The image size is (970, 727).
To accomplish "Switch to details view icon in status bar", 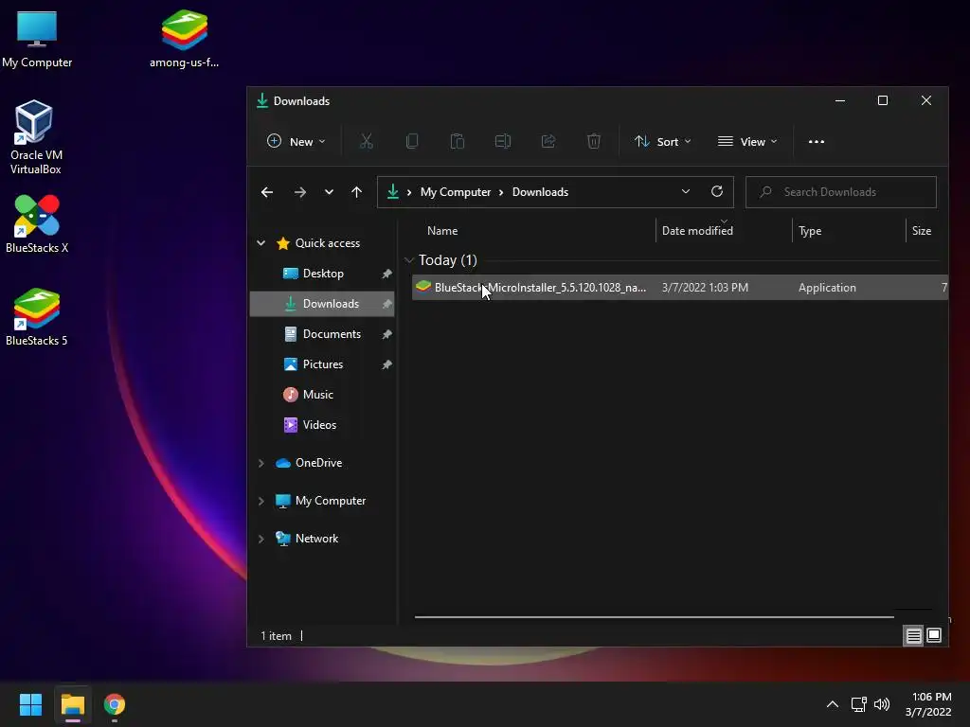I will (x=914, y=635).
